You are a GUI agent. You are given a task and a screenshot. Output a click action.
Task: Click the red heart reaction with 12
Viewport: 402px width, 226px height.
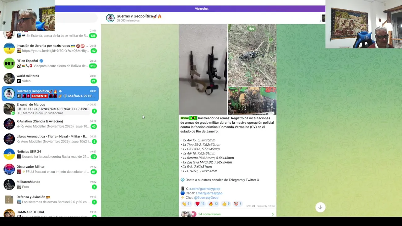tap(200, 204)
